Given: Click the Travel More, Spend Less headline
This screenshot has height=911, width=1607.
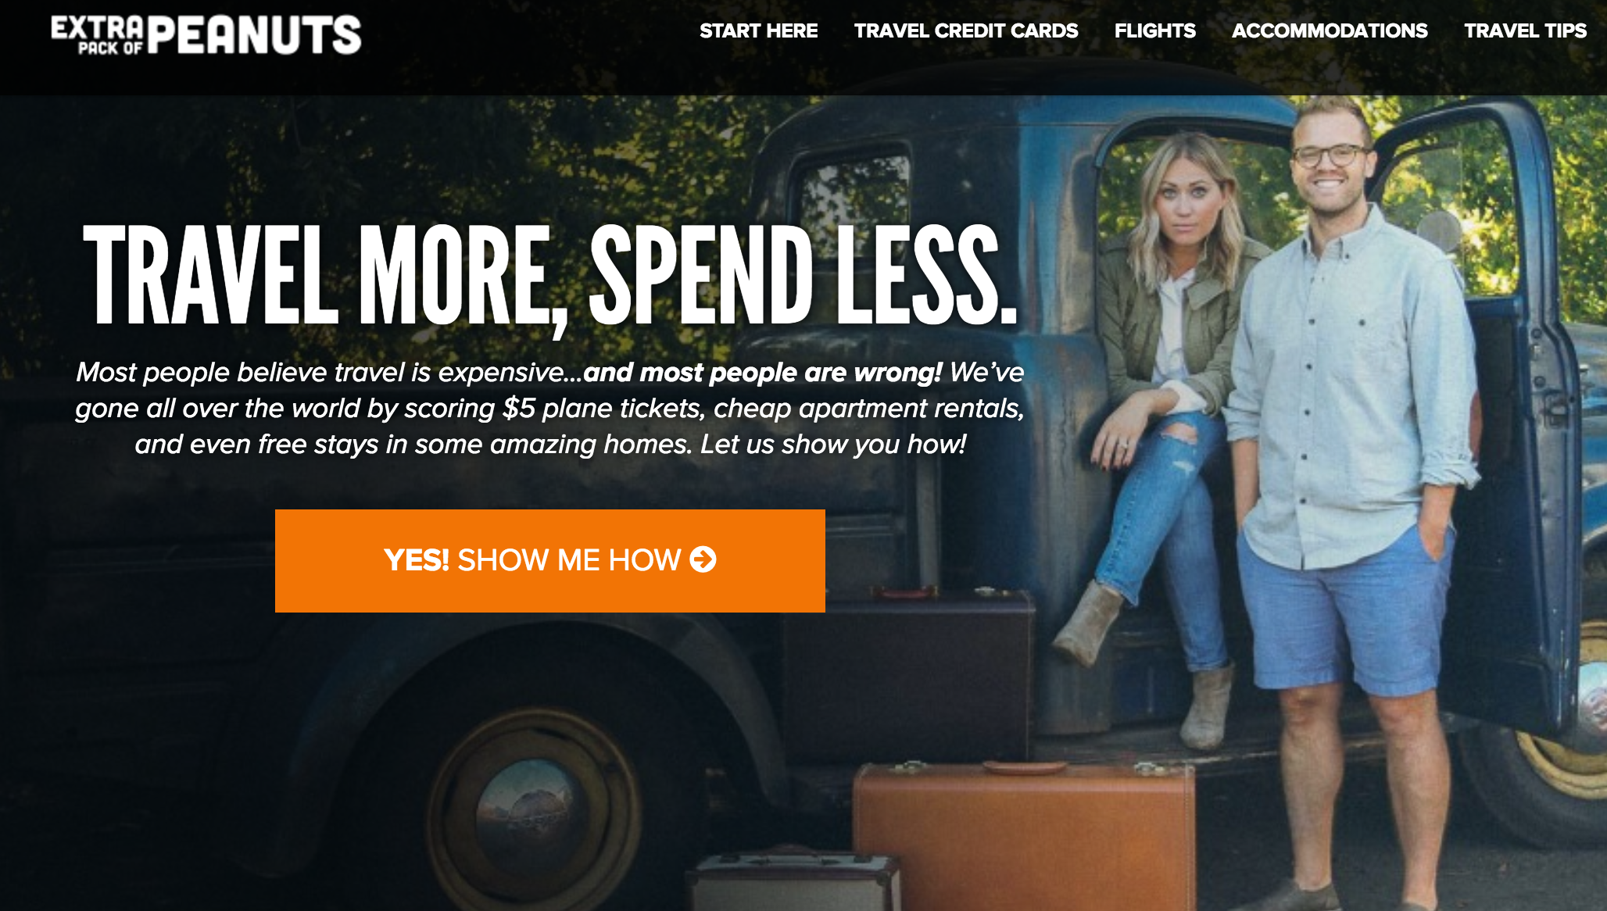Looking at the screenshot, I should point(550,276).
